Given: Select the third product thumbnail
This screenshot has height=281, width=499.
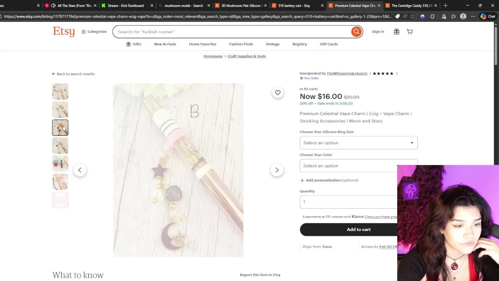Looking at the screenshot, I should click(60, 128).
